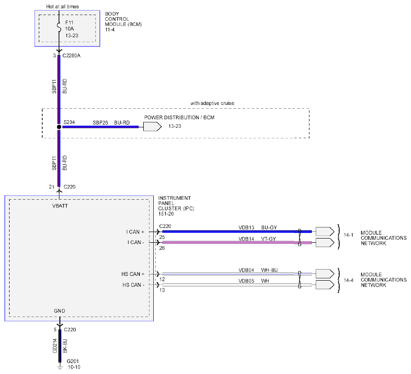411x374 pixels.
Task: Click the I CAN + pin 25 terminal
Action: [158, 232]
